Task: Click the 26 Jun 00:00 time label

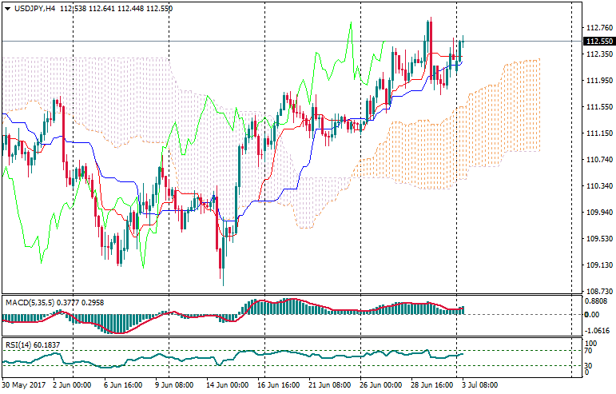Action: point(381,385)
